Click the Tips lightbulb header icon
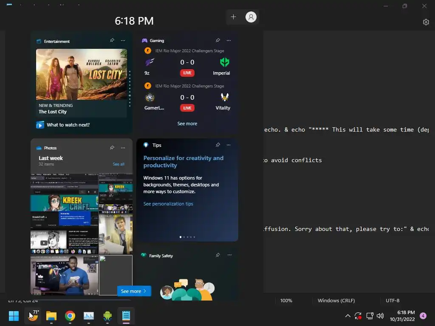Screen dimensions: 435x326 [x=146, y=145]
